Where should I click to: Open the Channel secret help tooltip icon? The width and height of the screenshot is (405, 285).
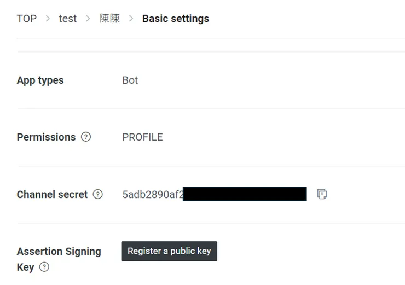(98, 194)
